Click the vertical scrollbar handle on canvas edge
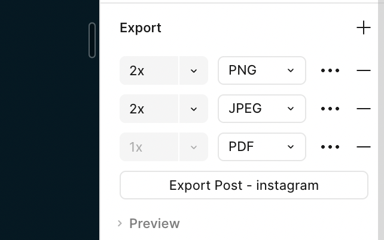This screenshot has width=384, height=240. click(92, 40)
